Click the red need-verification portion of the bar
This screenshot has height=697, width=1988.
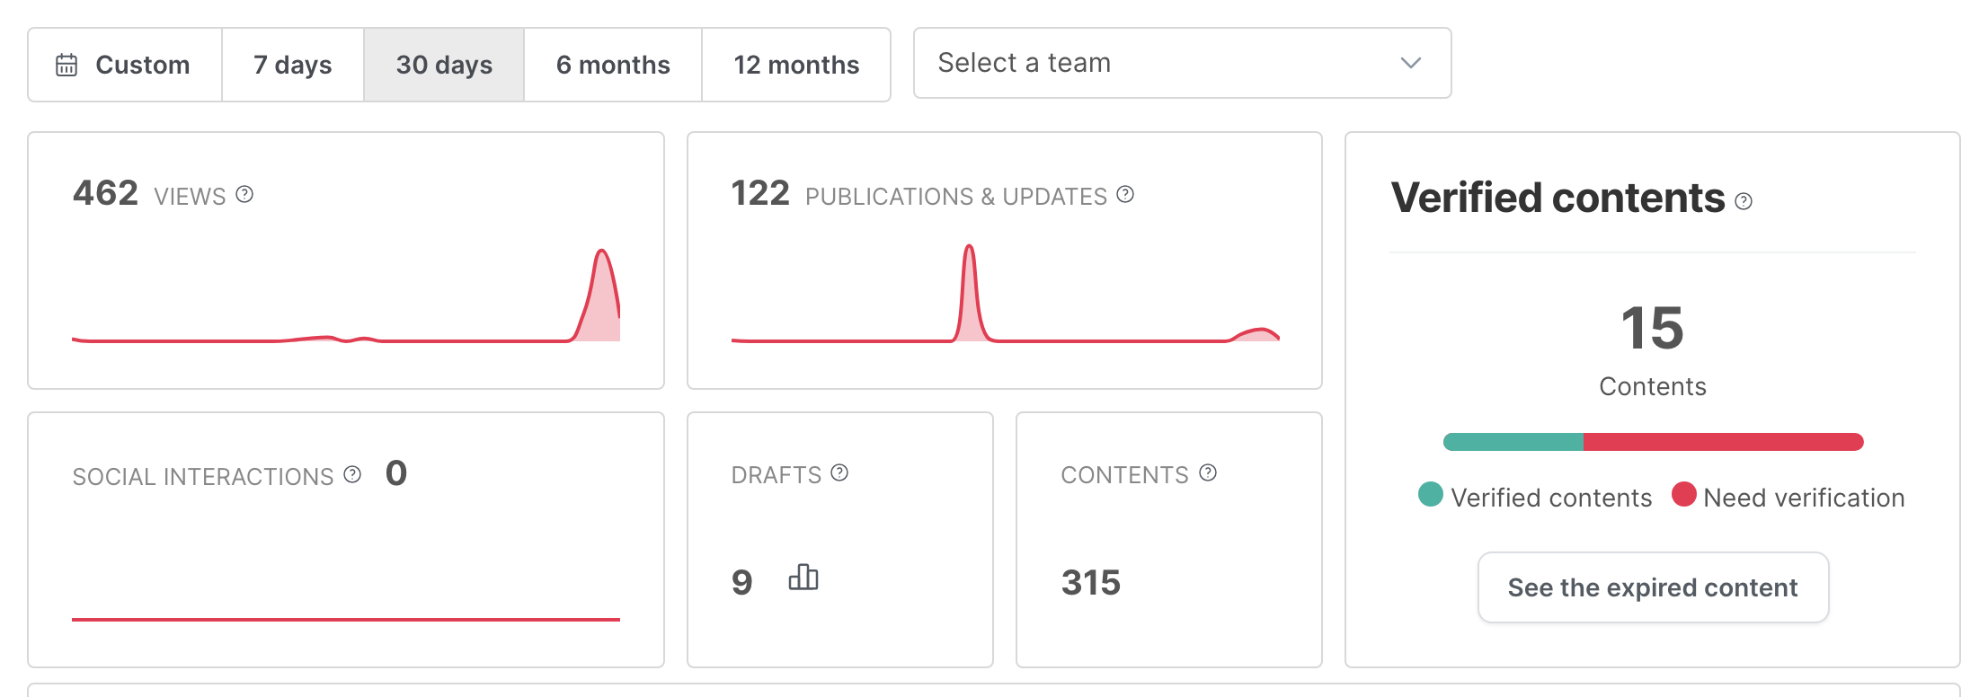[x=1724, y=442]
